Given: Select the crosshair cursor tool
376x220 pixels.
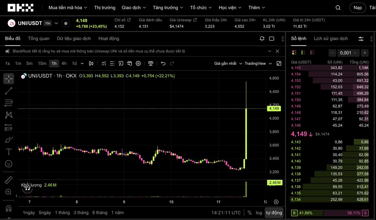Looking at the screenshot, I should [9, 79].
